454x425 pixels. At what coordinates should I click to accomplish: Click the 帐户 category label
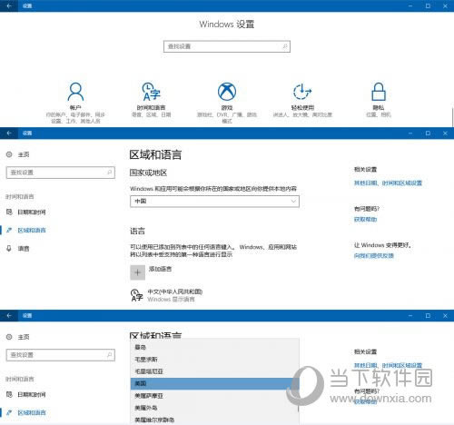pyautogui.click(x=75, y=108)
